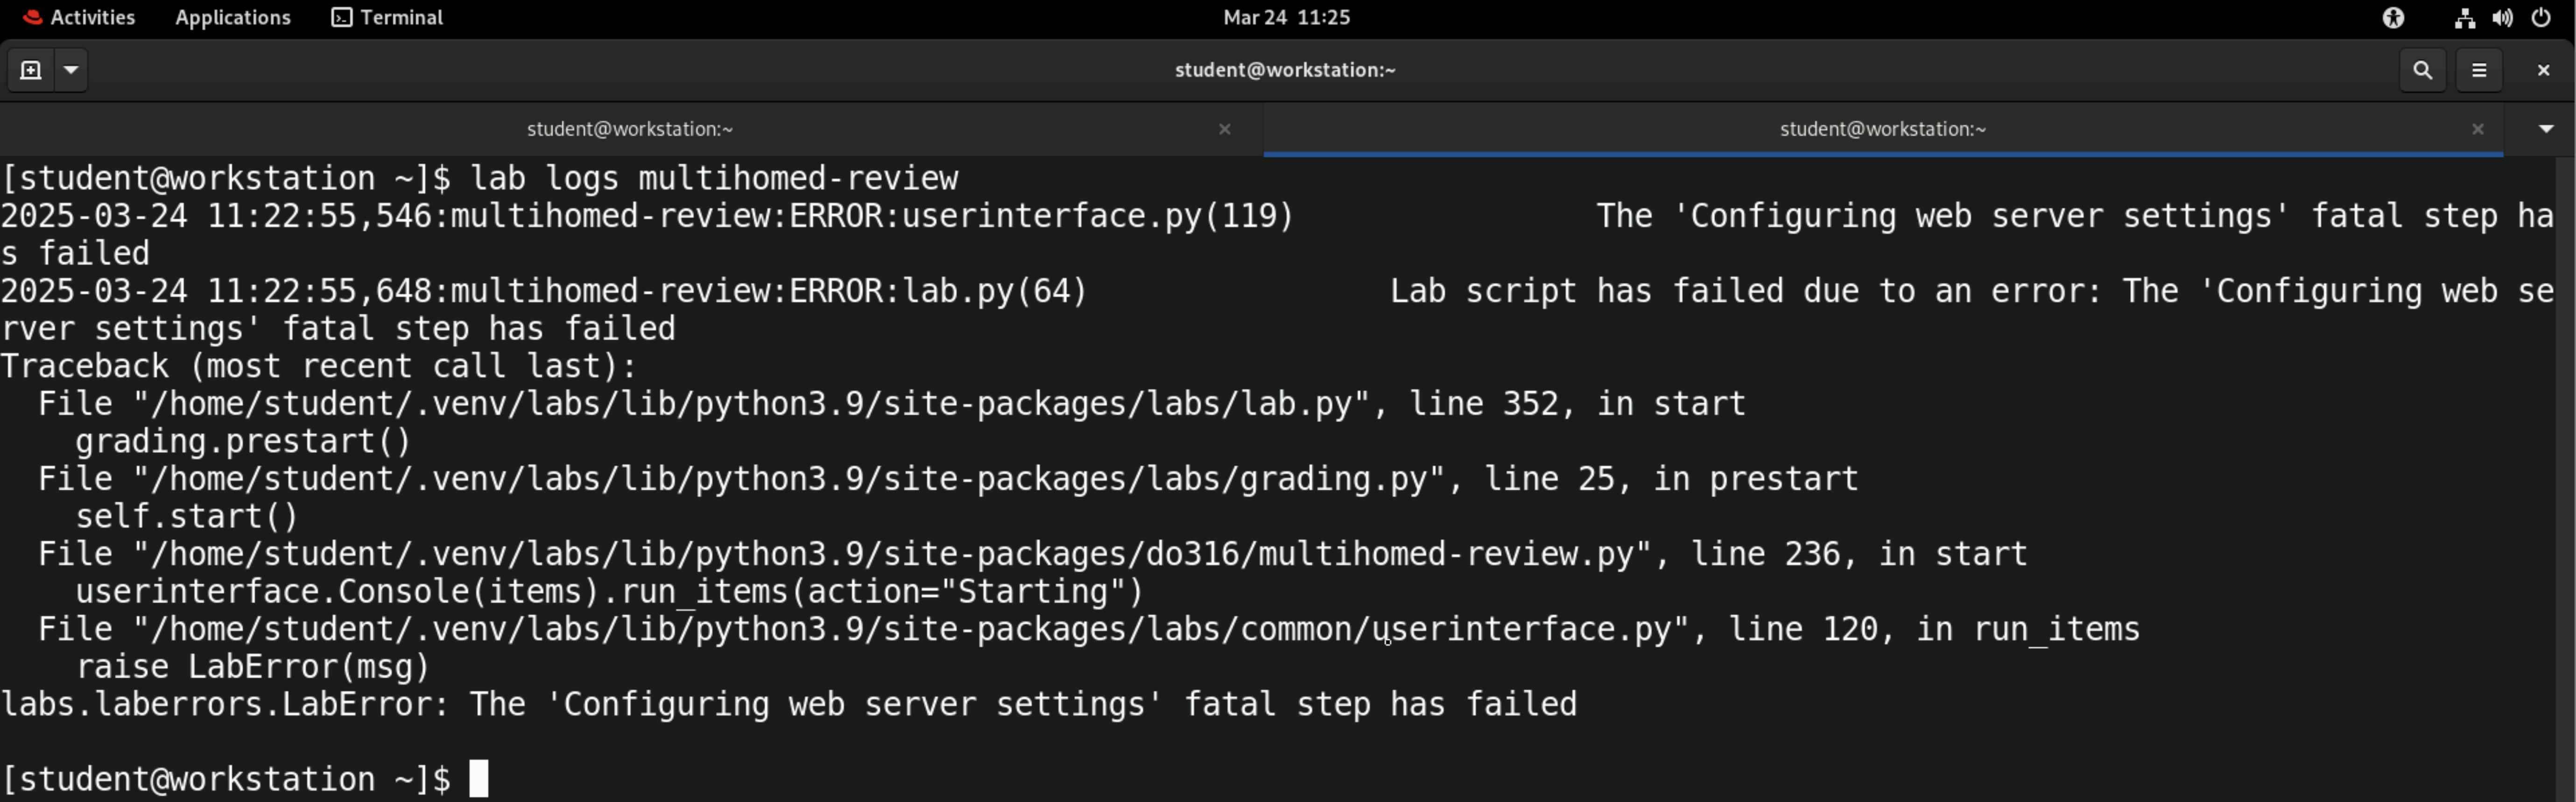Screen dimensions: 2576x802
Task: Open the Terminal app menu
Action: pyautogui.click(x=388, y=17)
